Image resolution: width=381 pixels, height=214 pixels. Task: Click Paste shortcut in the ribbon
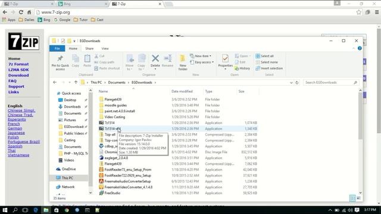pyautogui.click(x=107, y=68)
